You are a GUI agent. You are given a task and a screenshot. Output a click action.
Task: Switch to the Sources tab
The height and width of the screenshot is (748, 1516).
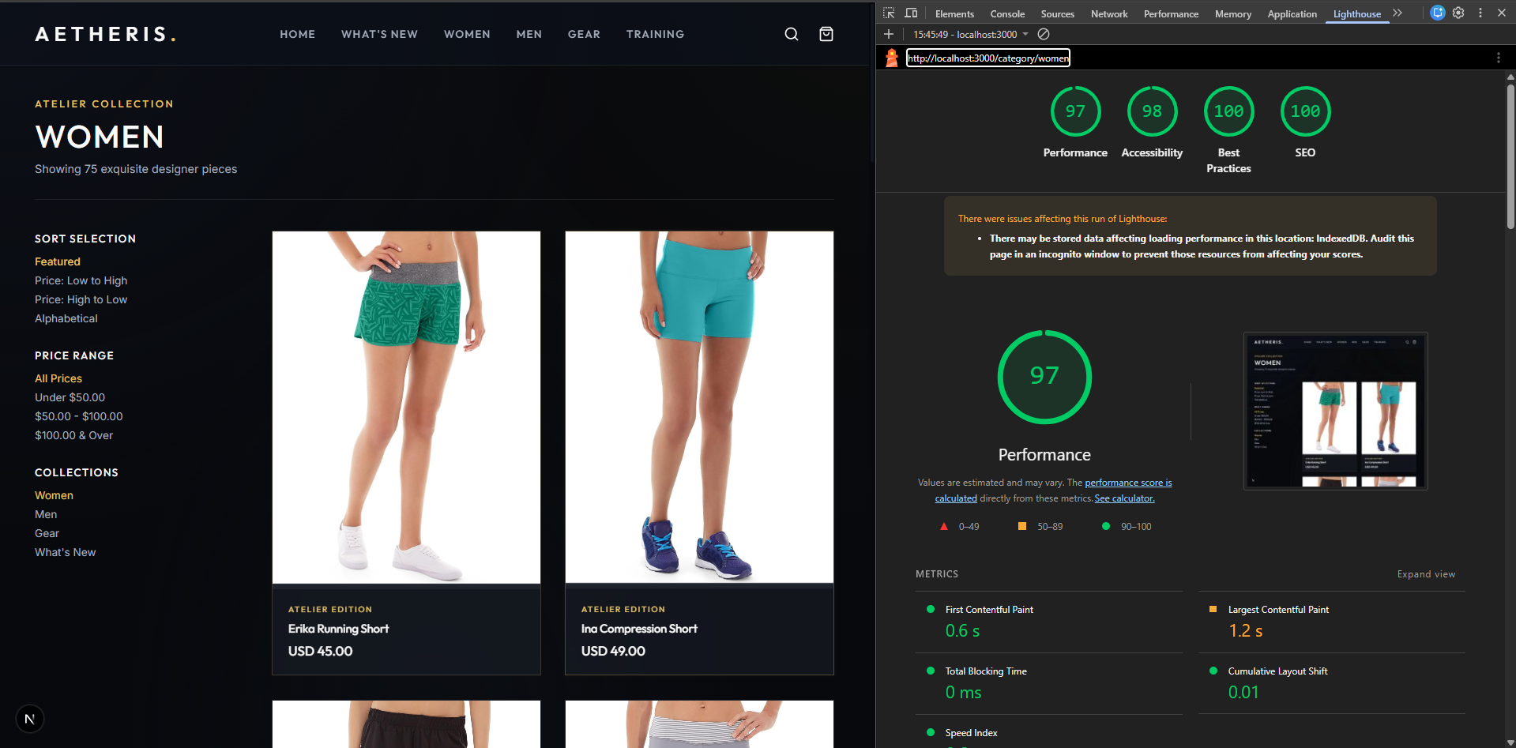(x=1058, y=14)
